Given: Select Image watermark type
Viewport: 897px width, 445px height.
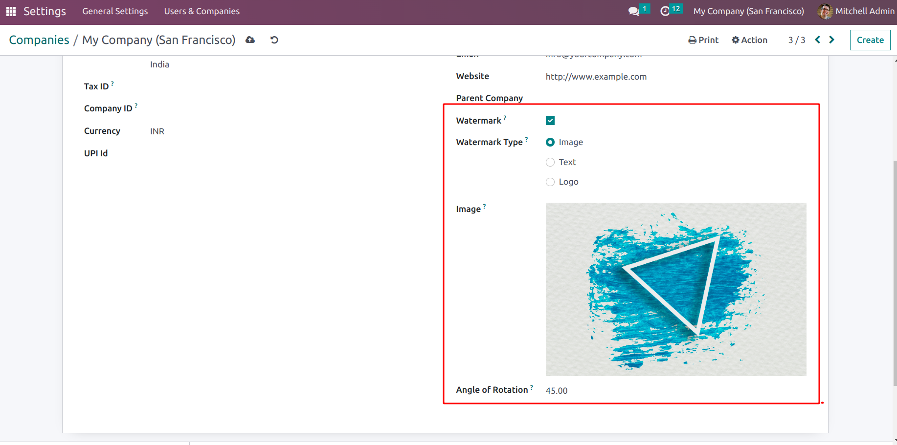Looking at the screenshot, I should coord(550,142).
